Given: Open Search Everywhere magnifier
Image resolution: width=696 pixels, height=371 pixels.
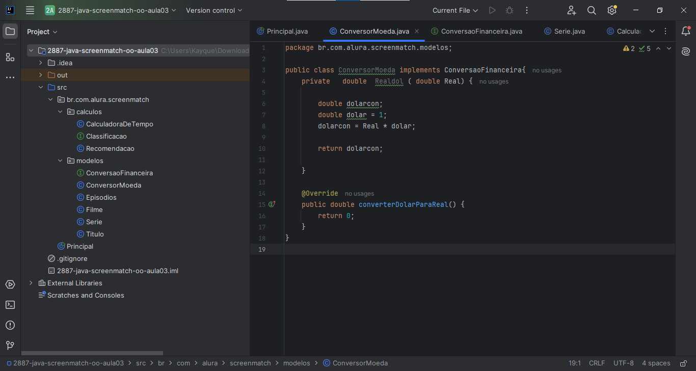Looking at the screenshot, I should pyautogui.click(x=592, y=10).
